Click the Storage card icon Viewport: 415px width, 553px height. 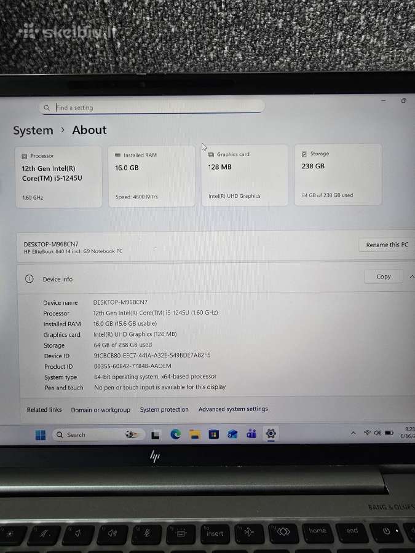(304, 154)
